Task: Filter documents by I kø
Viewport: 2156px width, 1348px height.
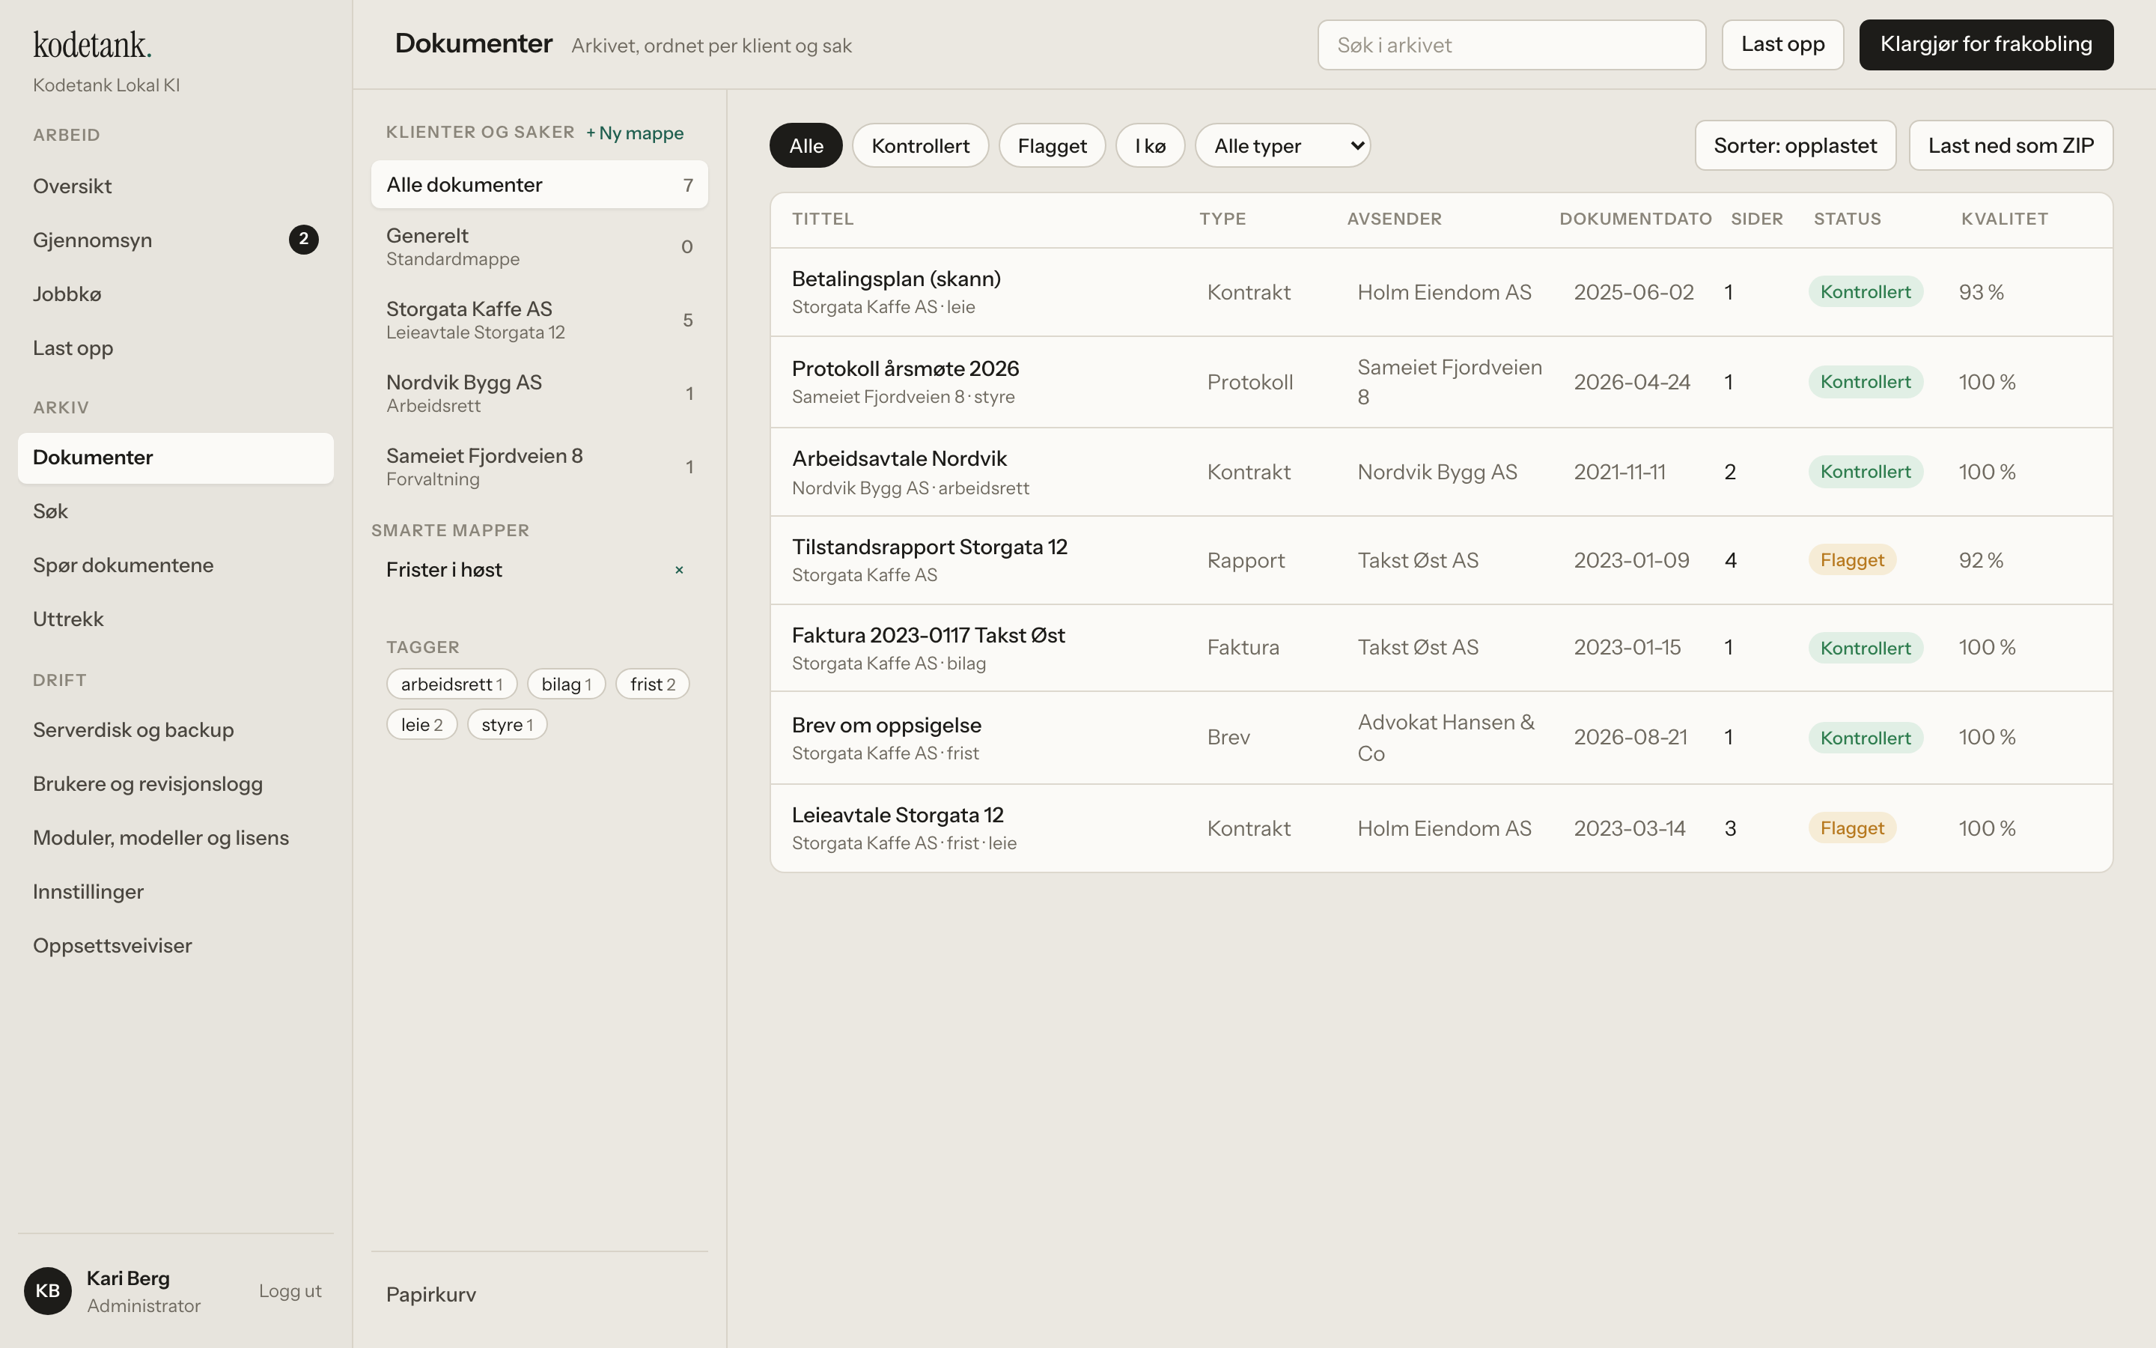Action: (1150, 145)
